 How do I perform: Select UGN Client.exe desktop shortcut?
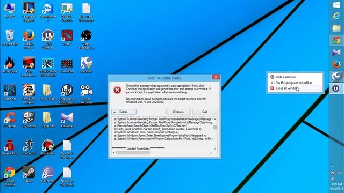pos(48,40)
